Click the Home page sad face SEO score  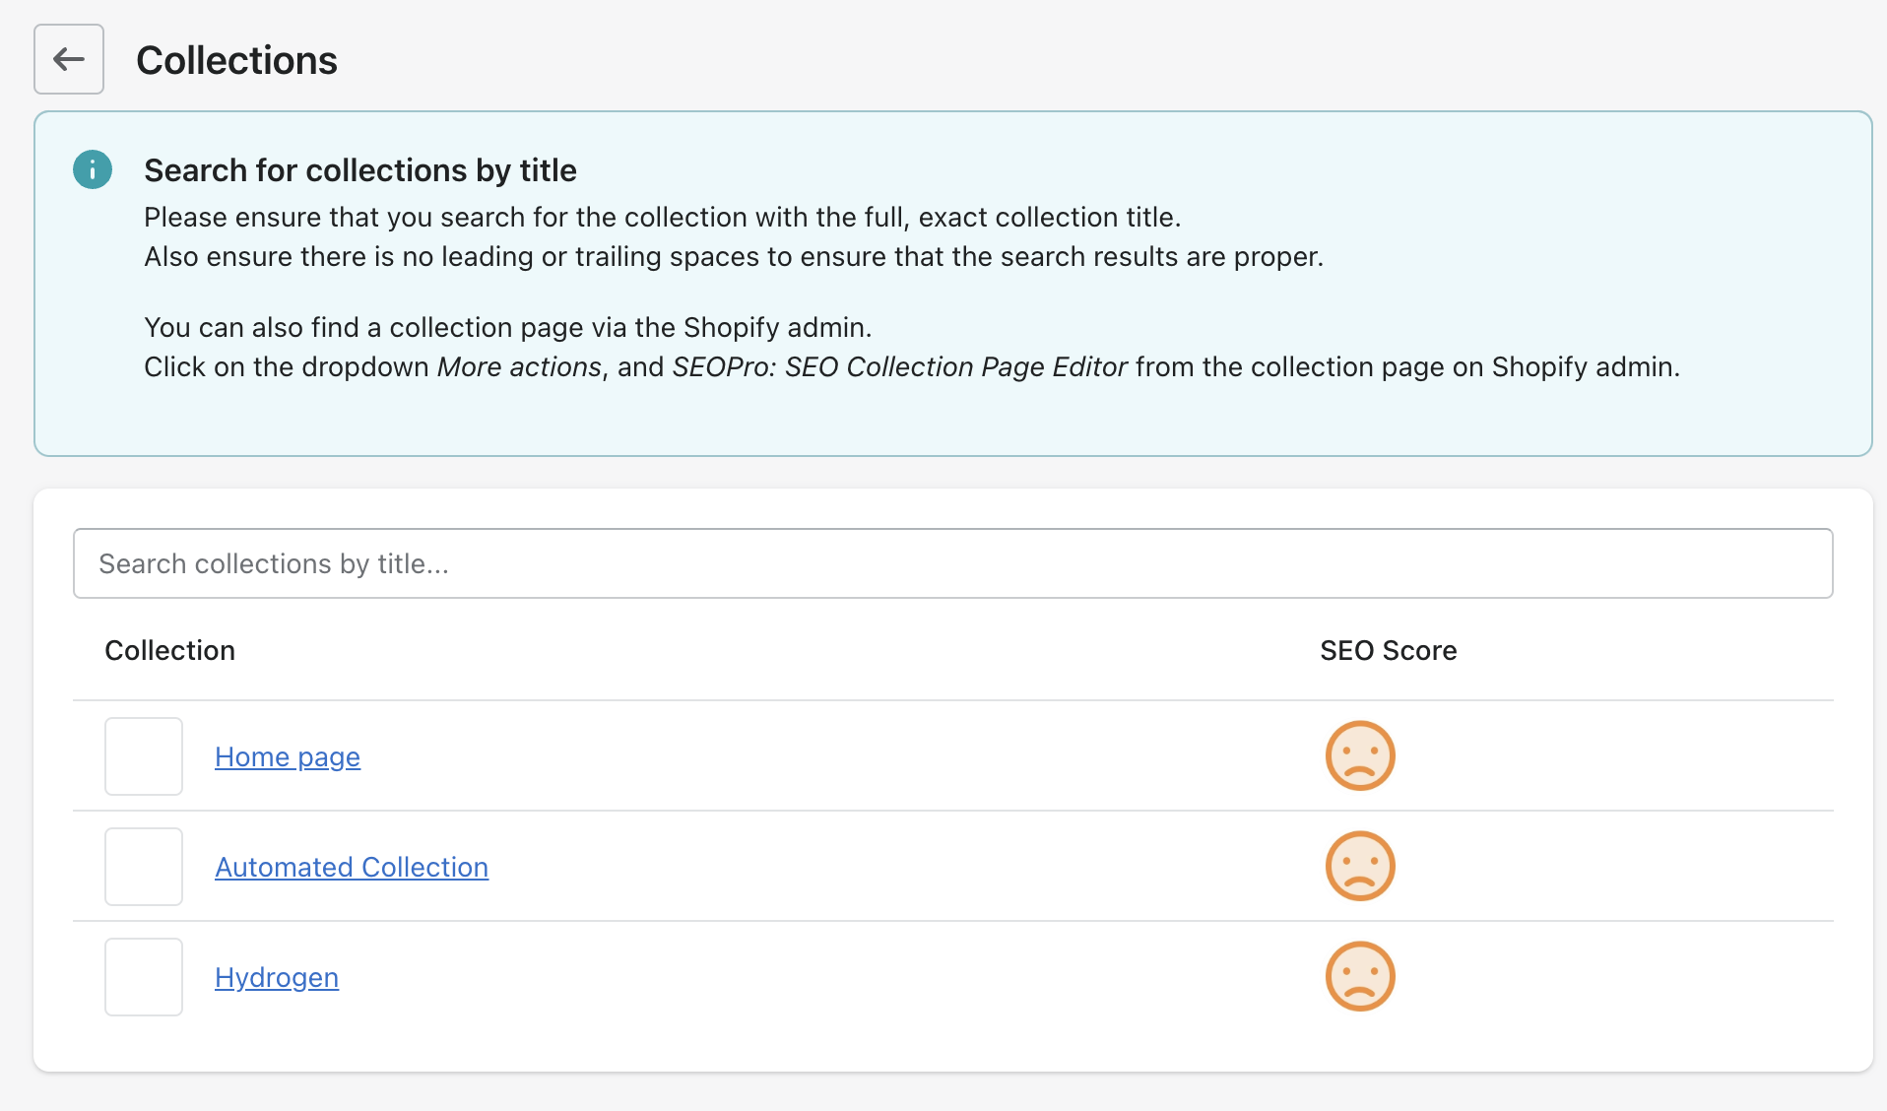tap(1360, 756)
